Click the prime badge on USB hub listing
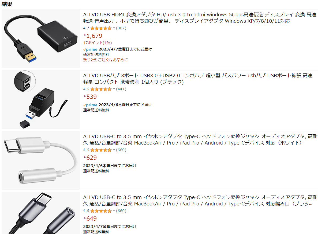This screenshot has height=234, width=318. tap(90, 105)
